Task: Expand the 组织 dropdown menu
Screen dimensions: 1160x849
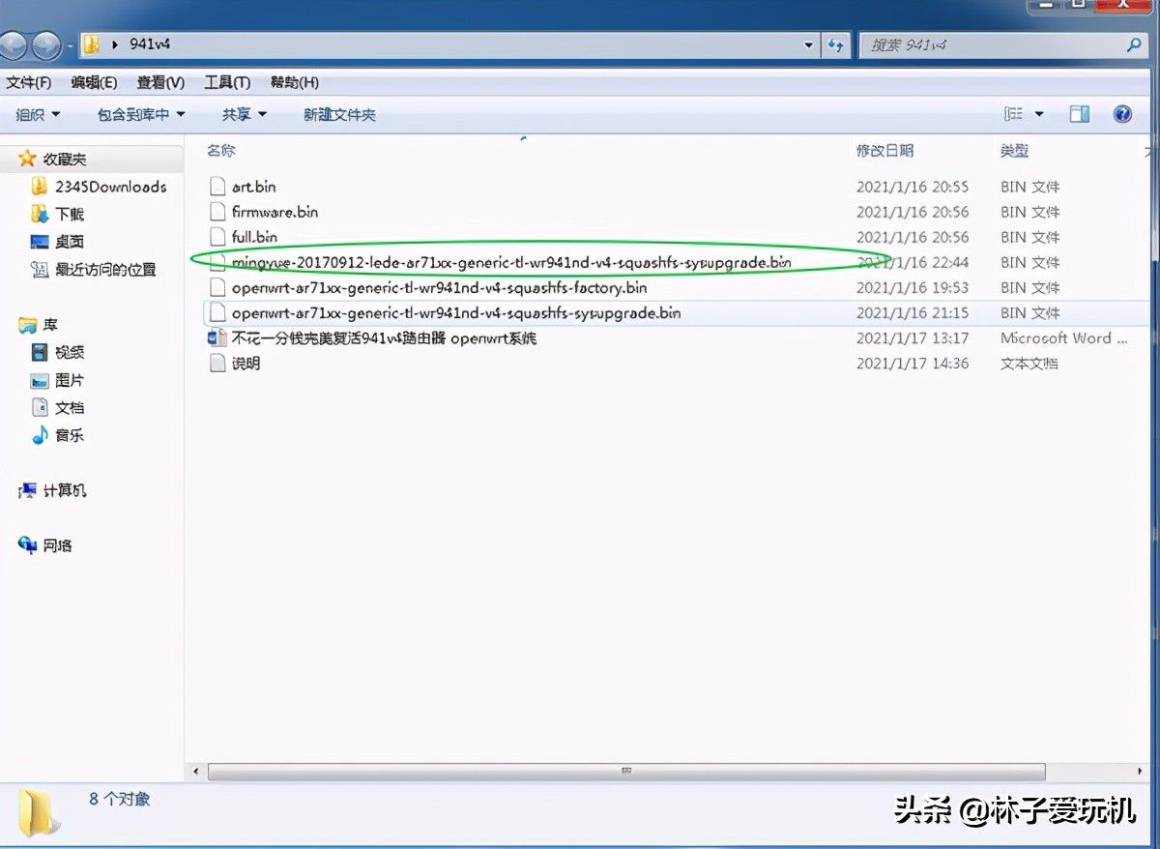Action: click(x=39, y=114)
